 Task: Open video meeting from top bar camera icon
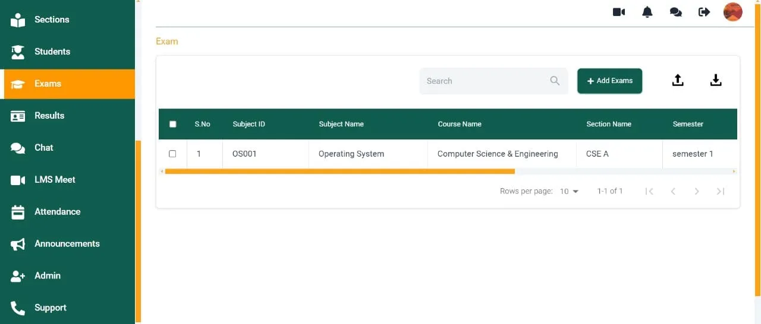tap(619, 12)
